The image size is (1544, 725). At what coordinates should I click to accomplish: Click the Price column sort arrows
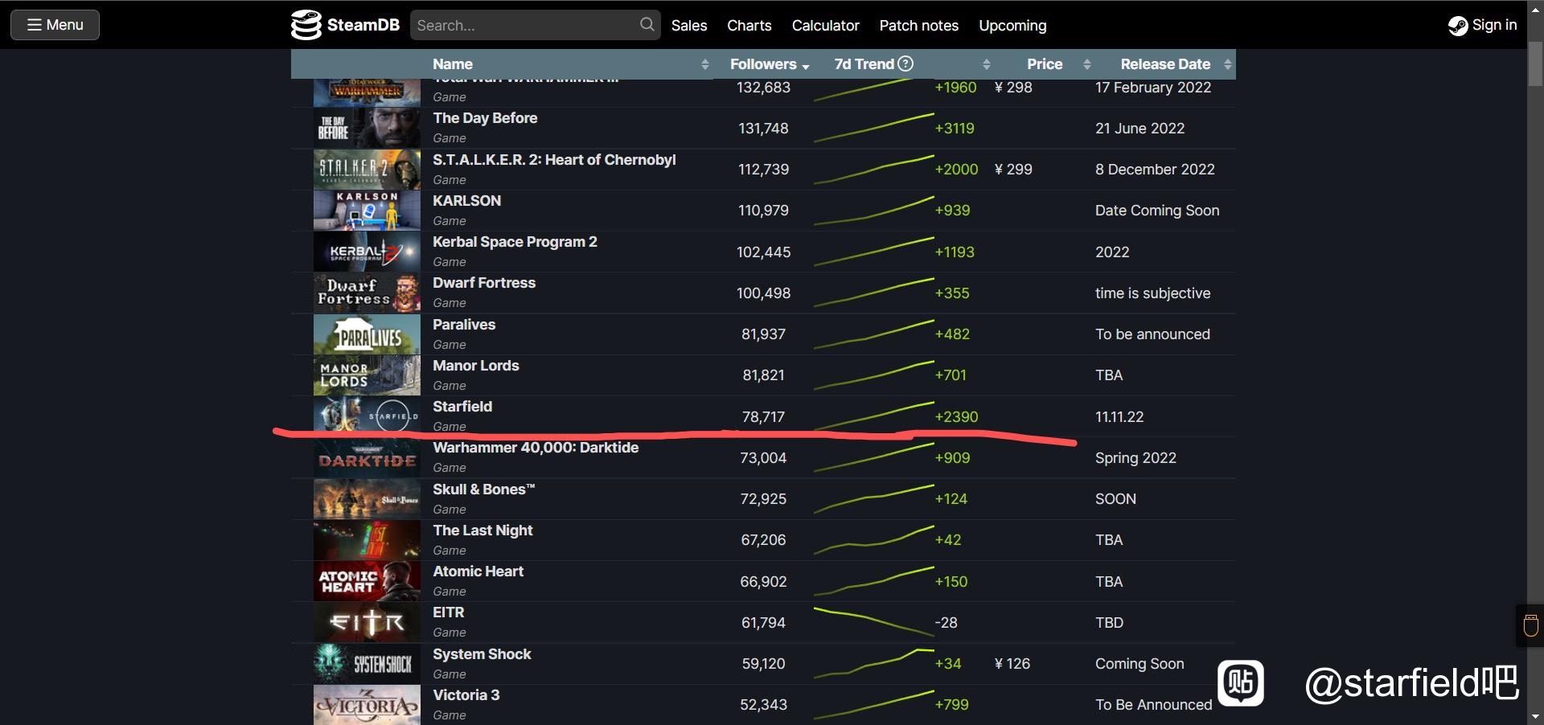[x=1086, y=64]
